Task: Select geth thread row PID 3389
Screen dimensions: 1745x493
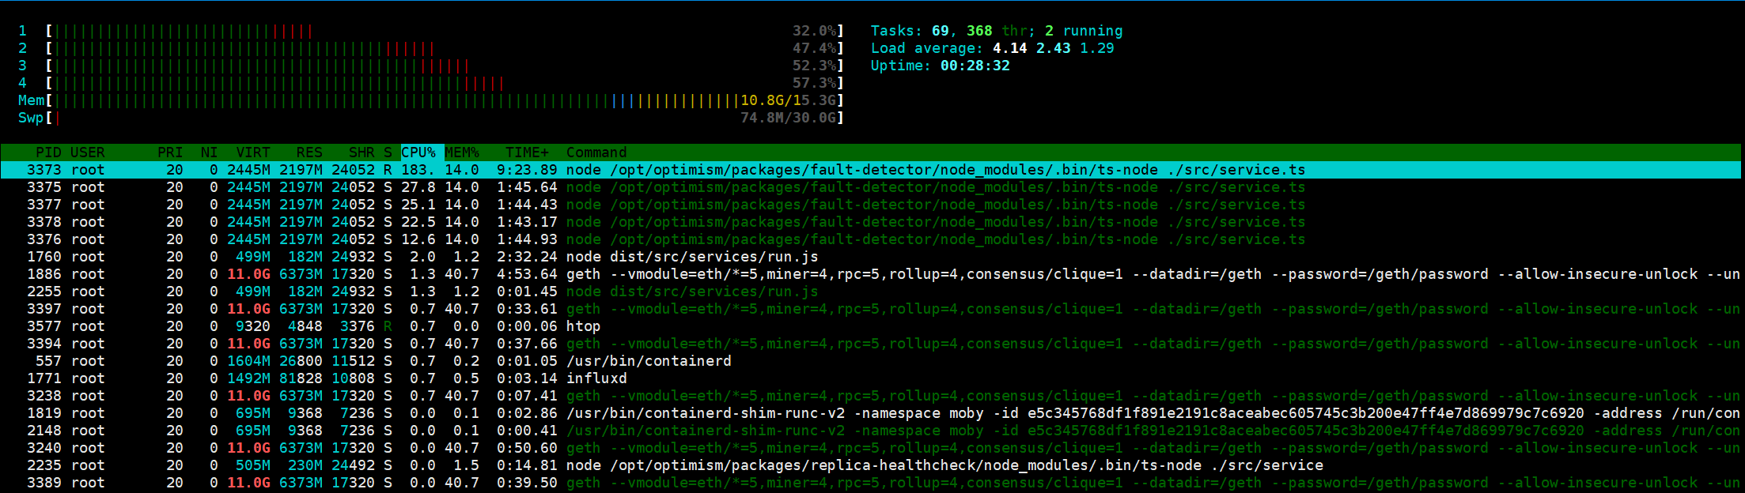Action: (x=871, y=483)
